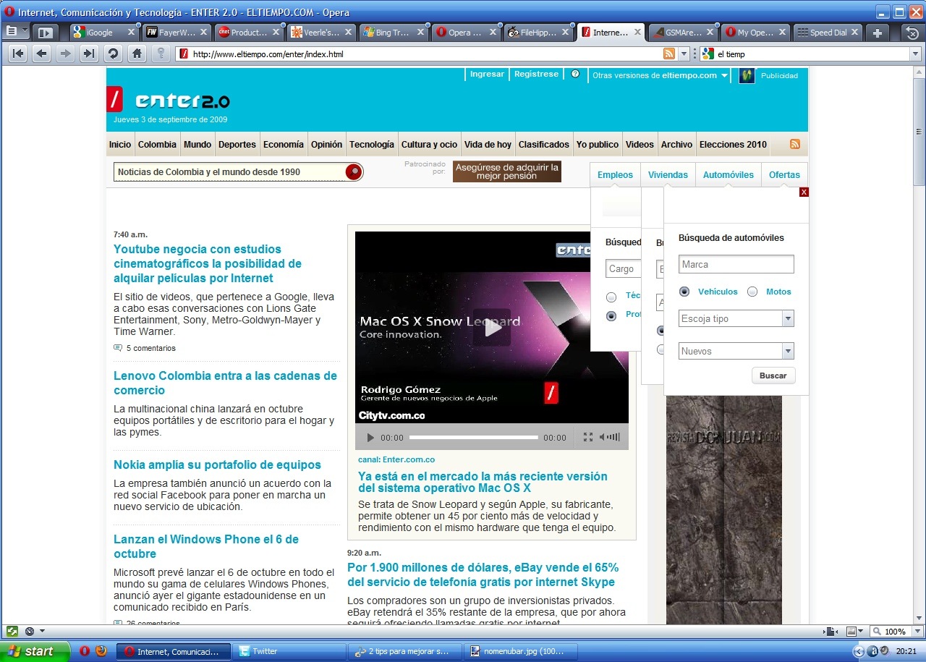Open the address bar history dropdown arrow

[684, 54]
